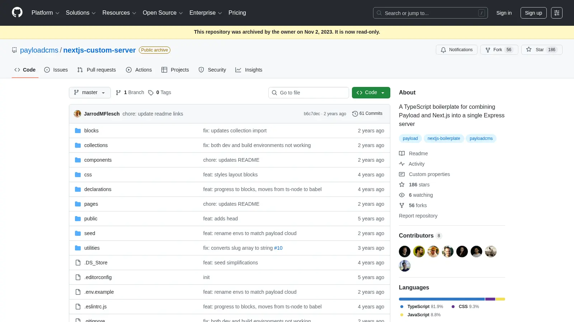Click the .editorconfig file icon
Screen dimensions: 574x322
coord(78,277)
